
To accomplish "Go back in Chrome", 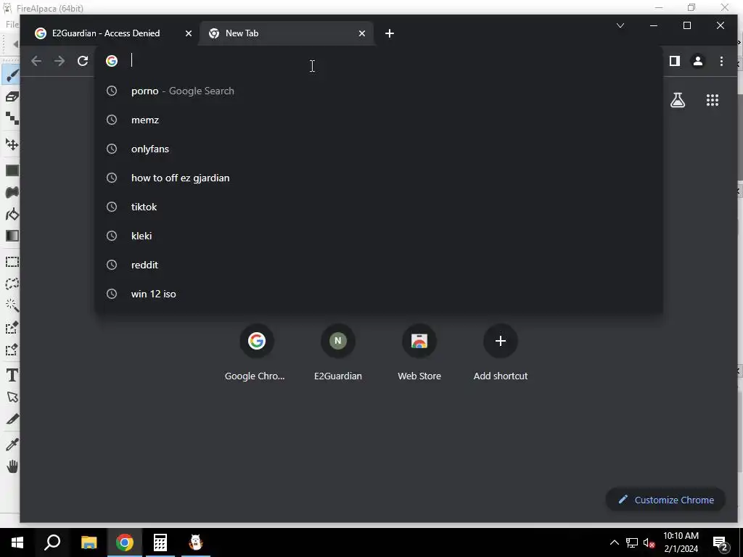I will tap(36, 61).
